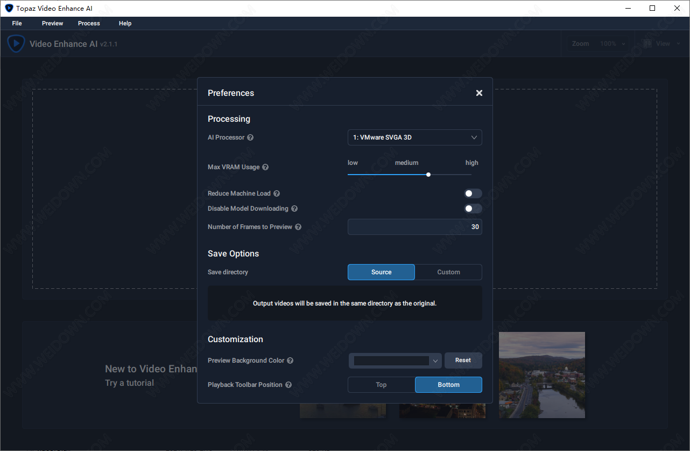This screenshot has width=690, height=451.
Task: Expand the Preview Background Color dropdown
Action: (395, 360)
